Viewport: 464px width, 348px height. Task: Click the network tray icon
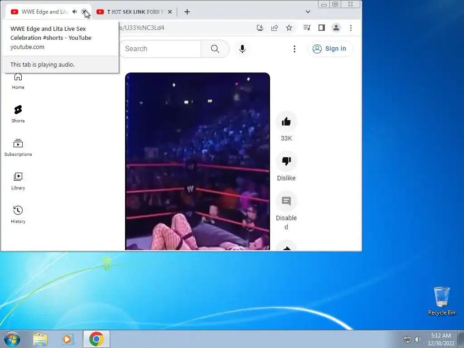[407, 339]
